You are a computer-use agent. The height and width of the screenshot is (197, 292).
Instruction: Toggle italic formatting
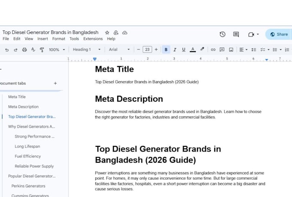point(175,50)
